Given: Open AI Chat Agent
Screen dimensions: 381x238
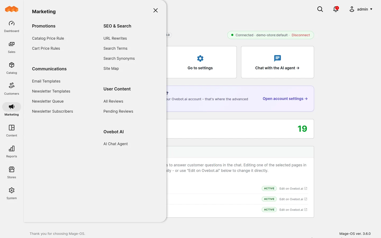Looking at the screenshot, I should point(116,144).
